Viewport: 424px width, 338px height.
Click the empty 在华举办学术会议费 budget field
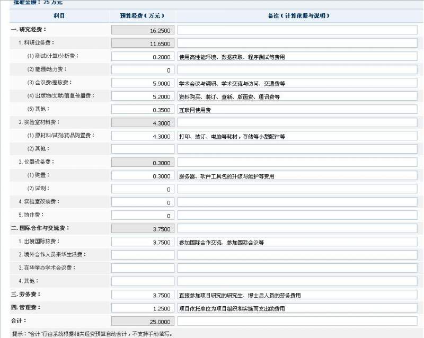point(143,269)
